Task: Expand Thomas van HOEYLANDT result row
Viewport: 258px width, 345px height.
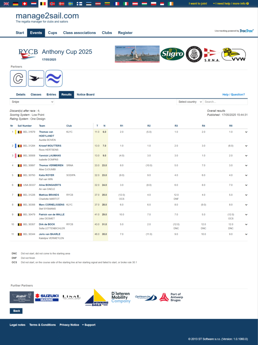Action: pyautogui.click(x=246, y=132)
